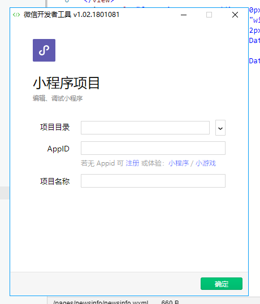The height and width of the screenshot is (304, 260).
Task: Focus the 项目目录 input field
Action: pyautogui.click(x=145, y=128)
